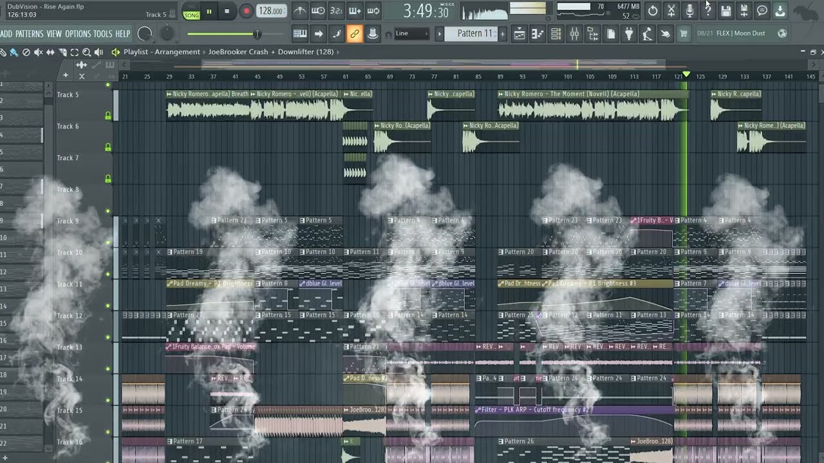Click the arrow left of Pattern 11
Viewport: 824px width, 463px height.
pos(440,33)
